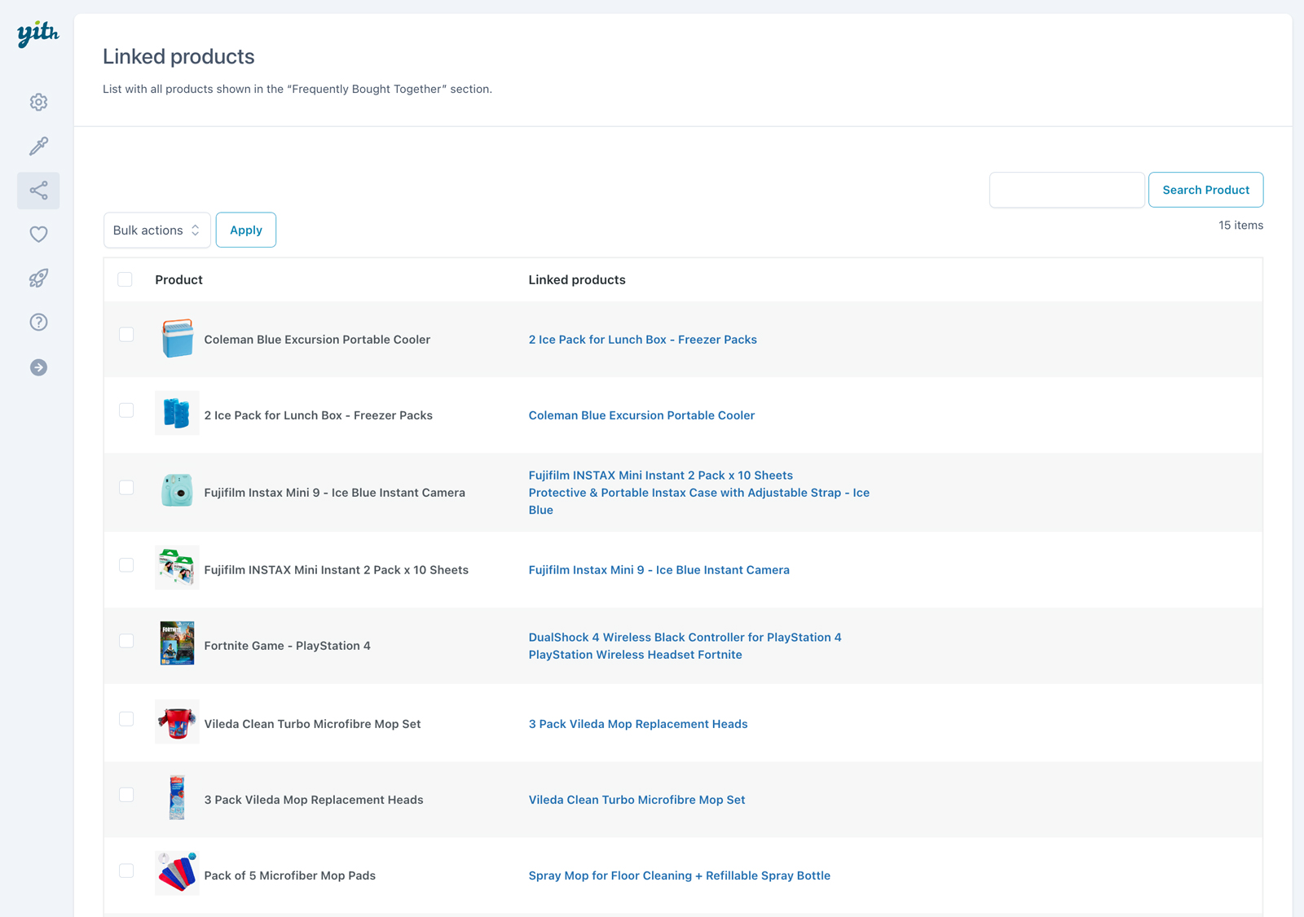
Task: Click the arrow expand icon in sidebar
Action: tap(38, 367)
